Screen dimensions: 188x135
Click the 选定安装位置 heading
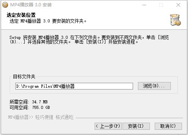click(21, 15)
